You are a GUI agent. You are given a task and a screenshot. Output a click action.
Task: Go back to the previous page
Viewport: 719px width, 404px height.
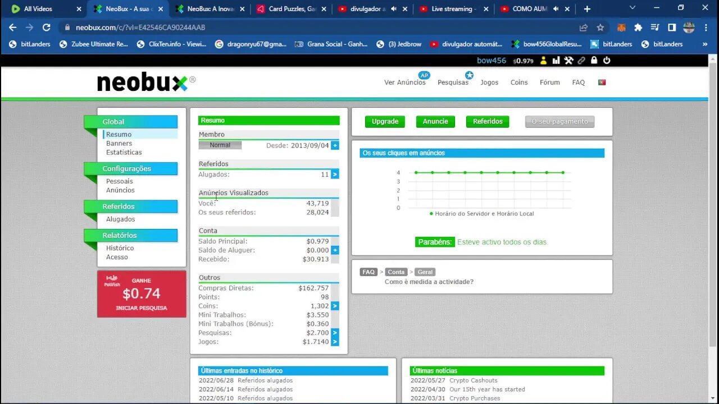click(13, 27)
